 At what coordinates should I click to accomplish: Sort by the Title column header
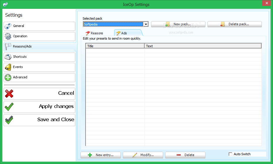115,46
